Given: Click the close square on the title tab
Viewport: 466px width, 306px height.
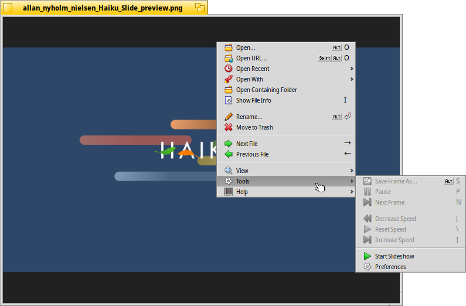Looking at the screenshot, I should coord(8,8).
